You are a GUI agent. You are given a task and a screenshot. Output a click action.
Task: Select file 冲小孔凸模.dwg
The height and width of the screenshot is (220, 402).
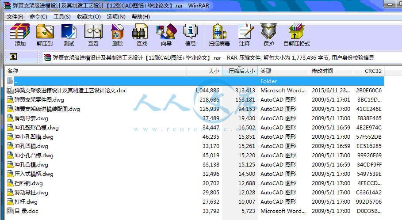[x=34, y=156]
